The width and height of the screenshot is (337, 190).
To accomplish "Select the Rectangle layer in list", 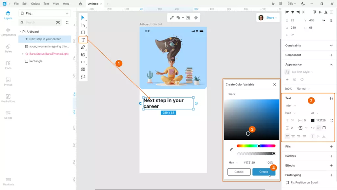I will click(x=36, y=61).
